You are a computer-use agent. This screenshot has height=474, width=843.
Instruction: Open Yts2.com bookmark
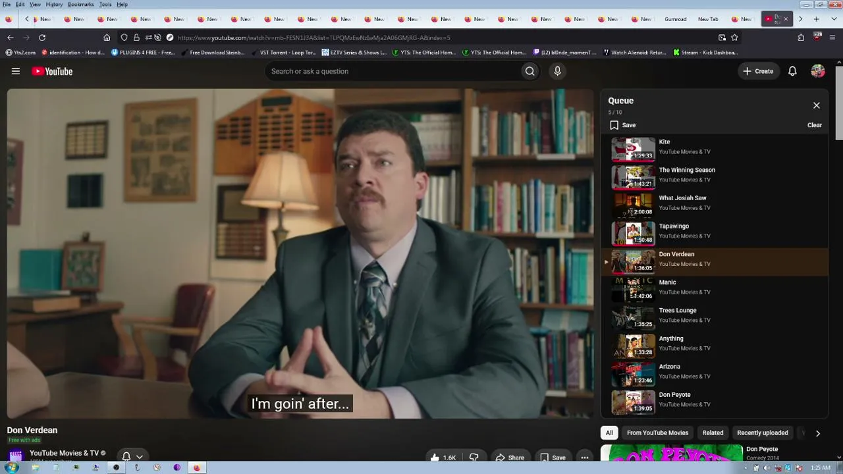coord(20,53)
